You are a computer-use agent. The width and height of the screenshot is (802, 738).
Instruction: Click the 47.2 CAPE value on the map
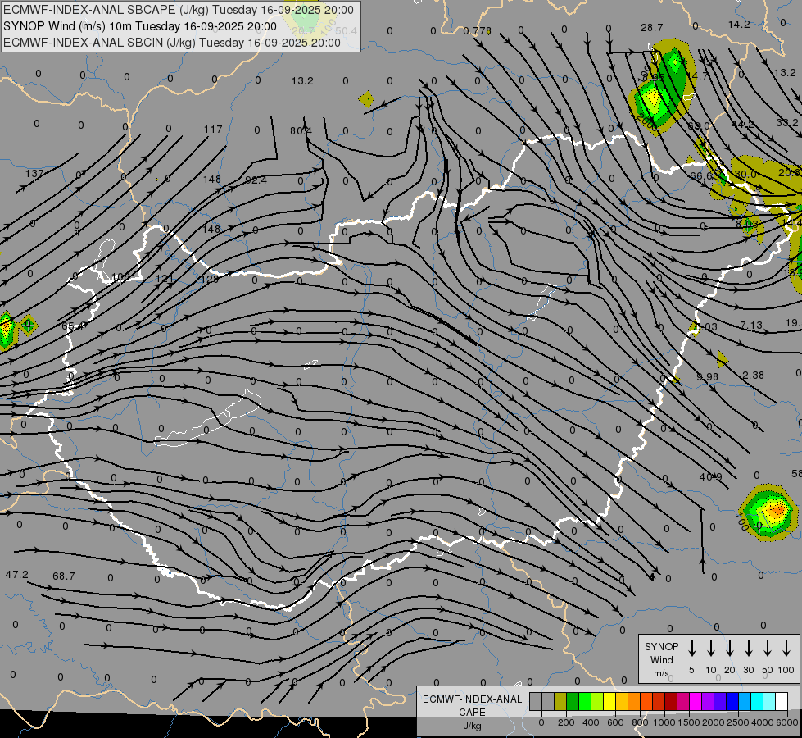click(17, 575)
